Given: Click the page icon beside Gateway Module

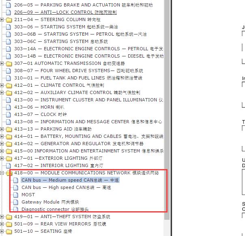Looking at the screenshot, I should pyautogui.click(x=16, y=202).
